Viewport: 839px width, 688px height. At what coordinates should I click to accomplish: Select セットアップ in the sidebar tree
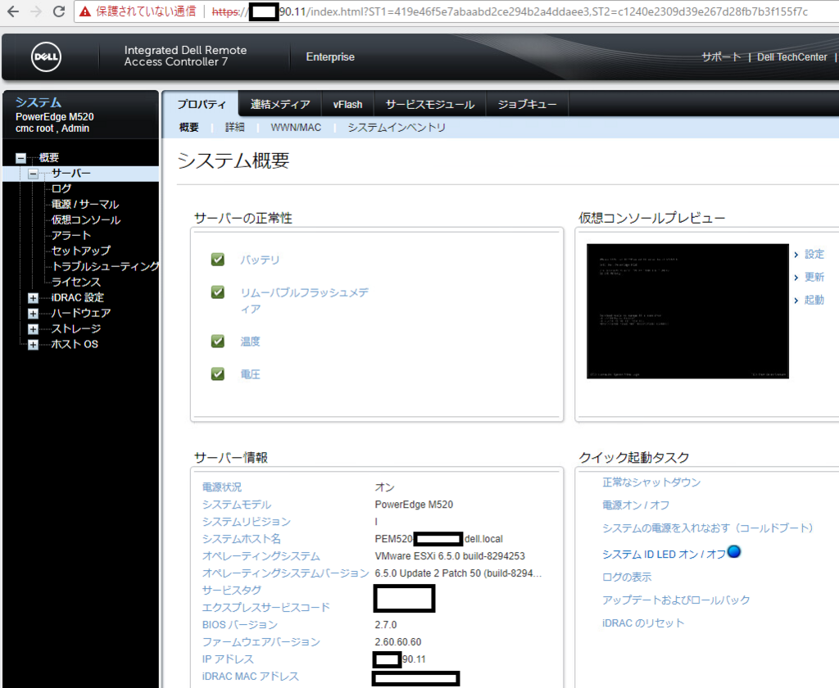click(x=81, y=251)
